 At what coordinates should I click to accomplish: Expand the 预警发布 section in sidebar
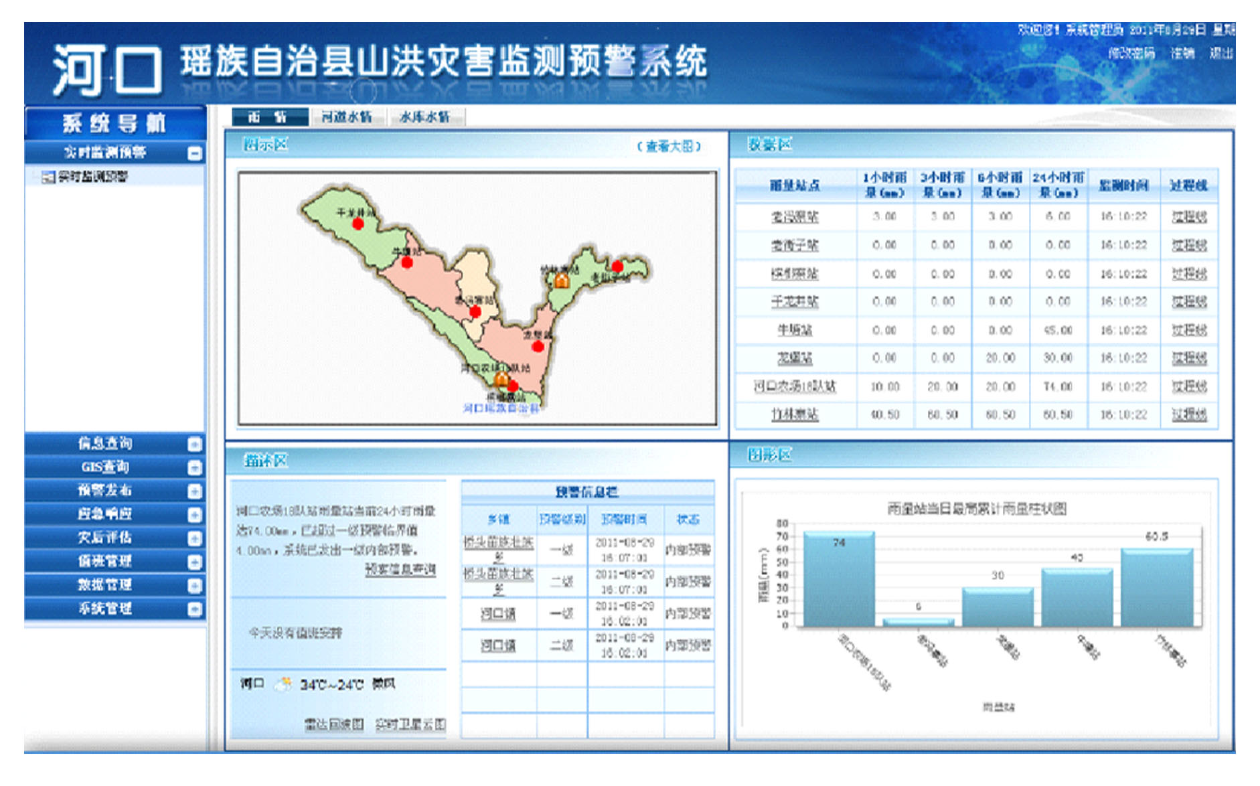pos(194,491)
